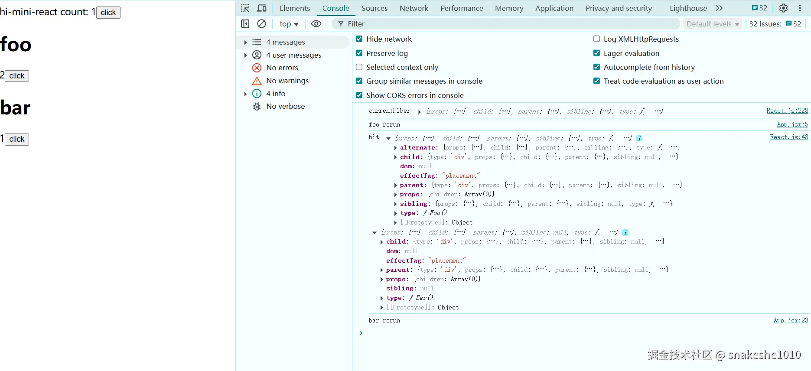
Task: Open the React.js:228 source link
Action: (787, 111)
